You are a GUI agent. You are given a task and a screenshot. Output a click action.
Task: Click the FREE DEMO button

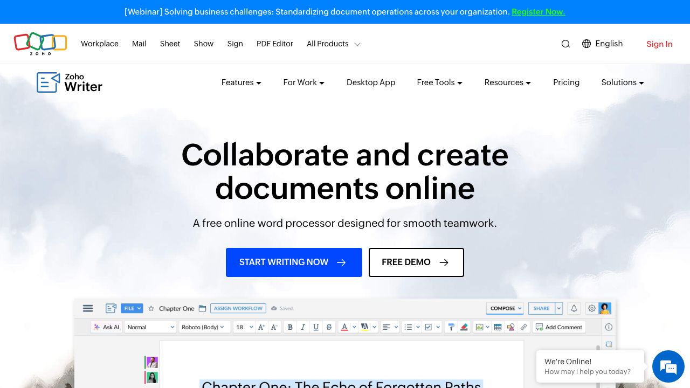coord(416,262)
